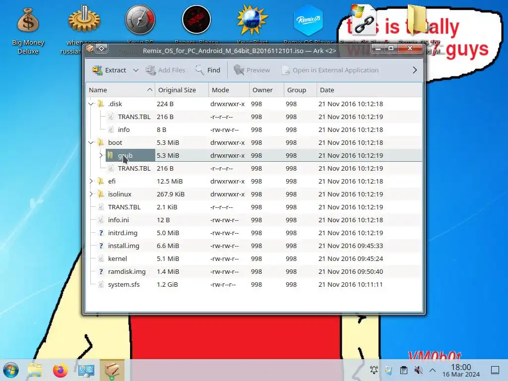Open the KevinBlast sun desktop icon
Viewport: 508px width, 381px height.
(x=253, y=20)
